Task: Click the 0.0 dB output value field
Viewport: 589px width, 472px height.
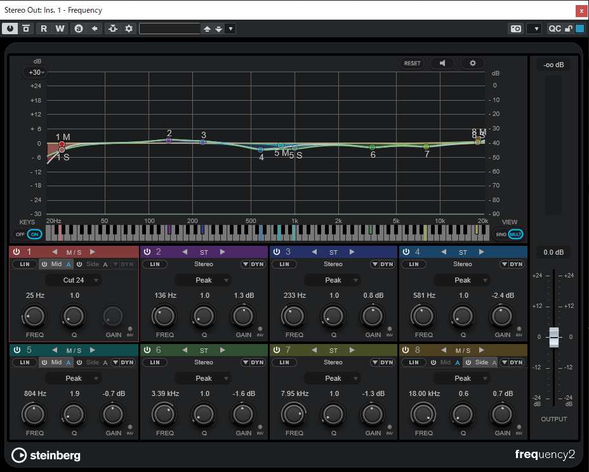Action: [553, 252]
